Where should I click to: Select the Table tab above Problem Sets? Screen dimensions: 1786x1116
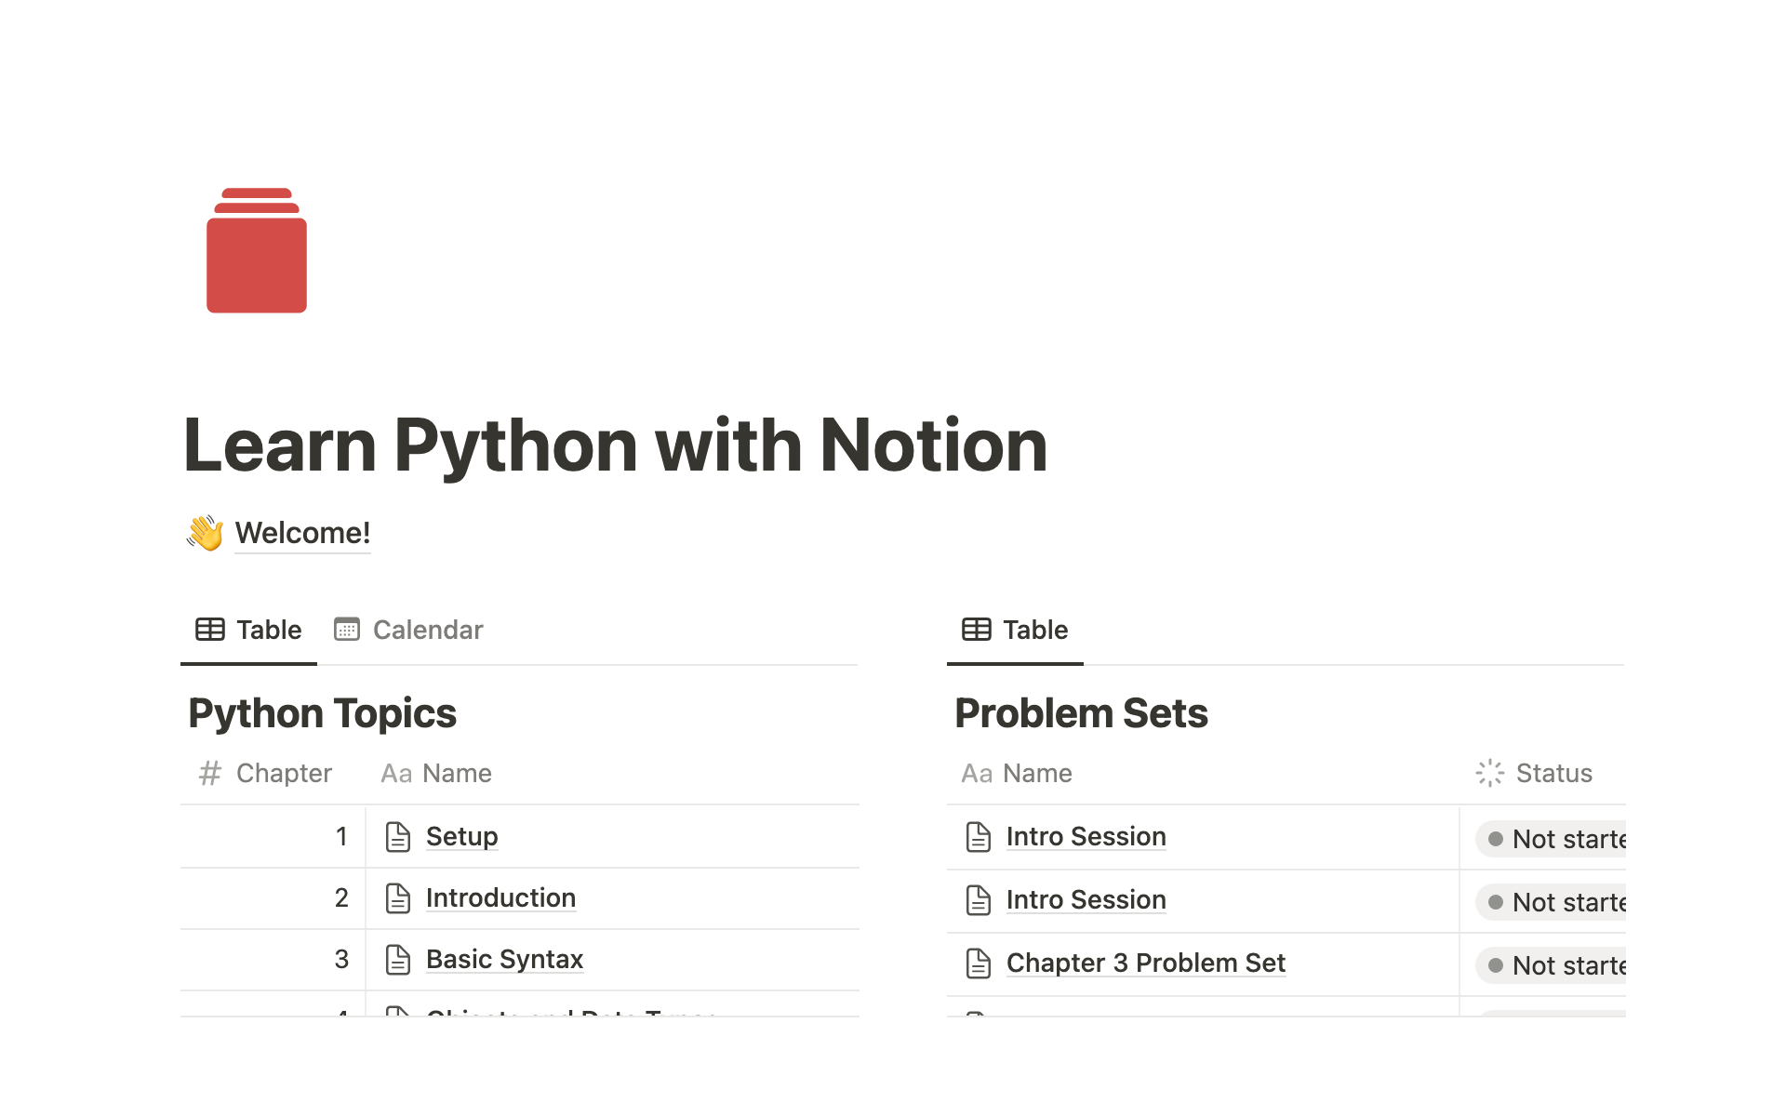click(1015, 630)
